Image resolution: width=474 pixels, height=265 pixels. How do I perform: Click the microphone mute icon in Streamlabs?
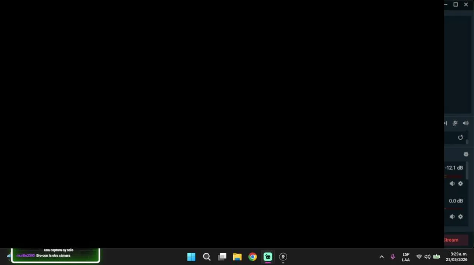(x=455, y=123)
